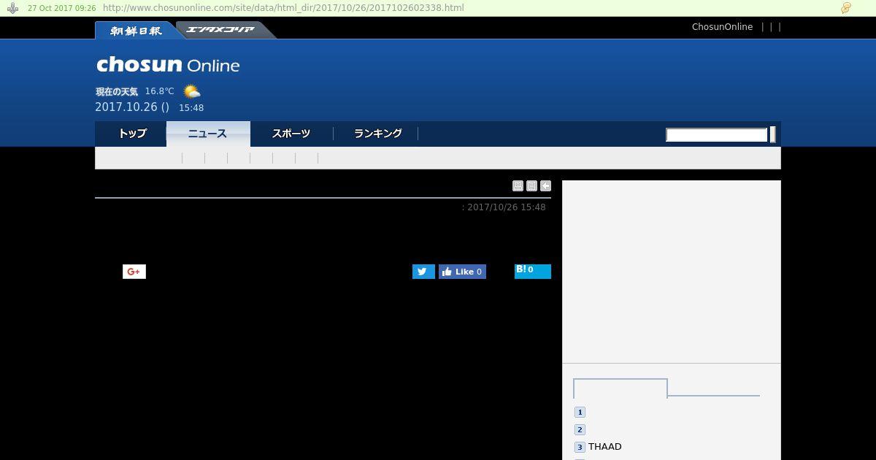Click the 現在の天気 weather label
Viewport: 876px width, 460px height.
point(117,92)
